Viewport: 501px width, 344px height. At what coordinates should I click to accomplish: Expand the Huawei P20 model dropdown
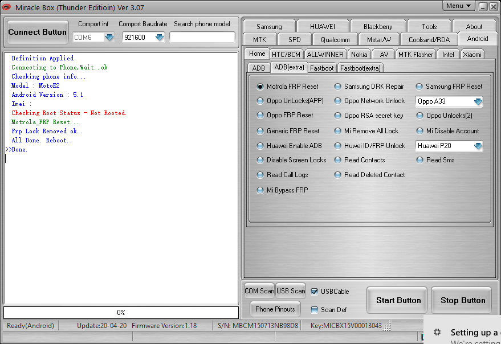coord(478,146)
